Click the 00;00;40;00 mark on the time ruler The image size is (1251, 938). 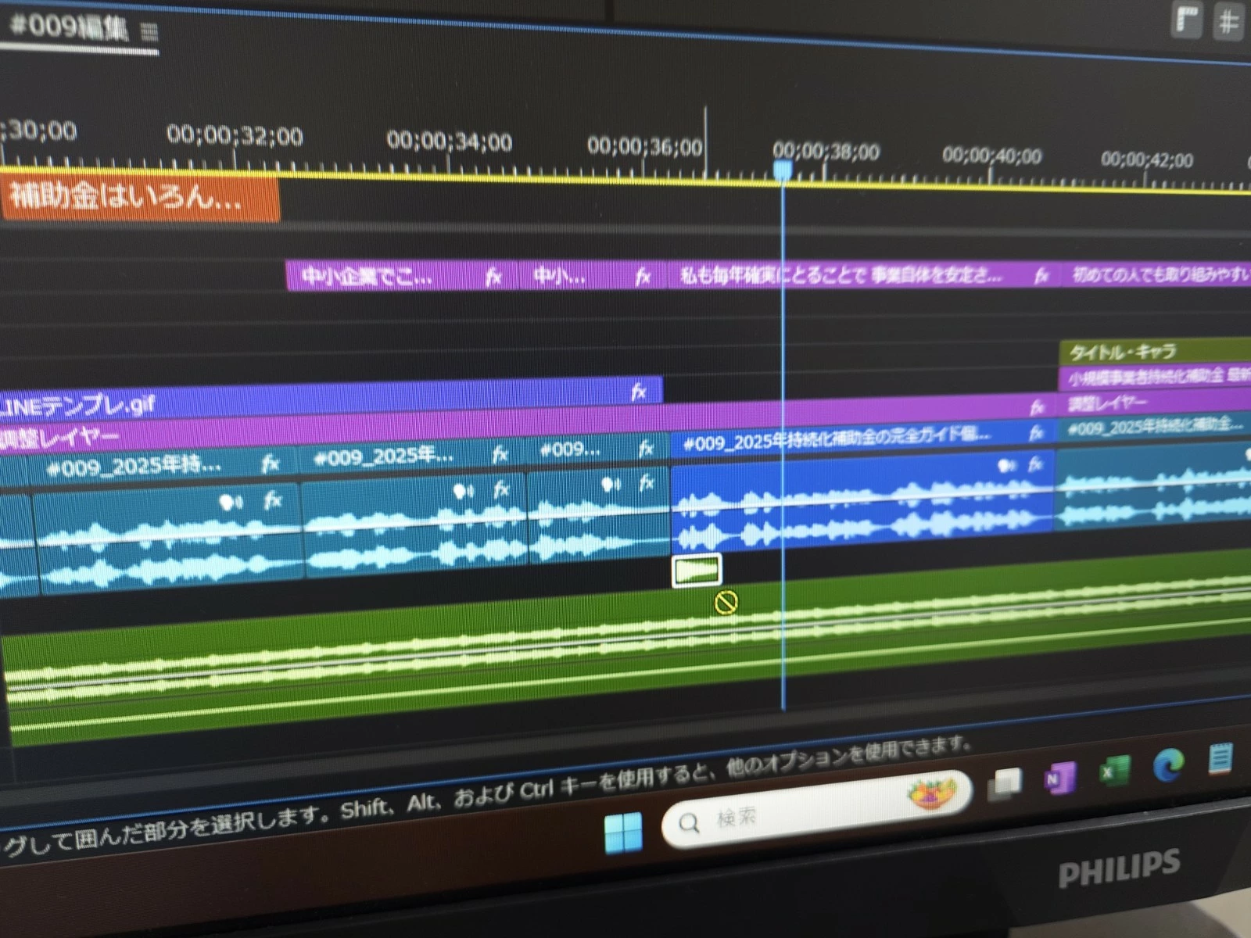(x=991, y=156)
